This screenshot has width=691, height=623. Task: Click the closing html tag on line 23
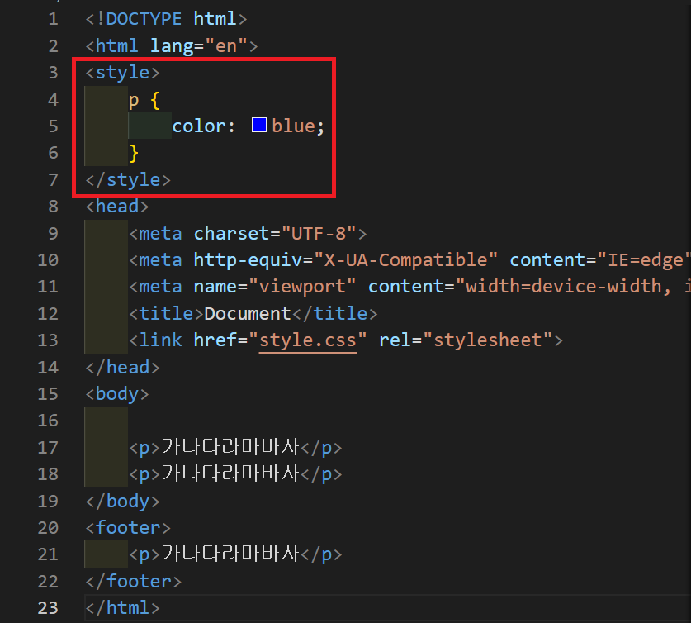pyautogui.click(x=122, y=608)
